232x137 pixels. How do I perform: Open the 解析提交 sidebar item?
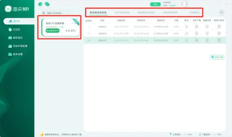15,38
